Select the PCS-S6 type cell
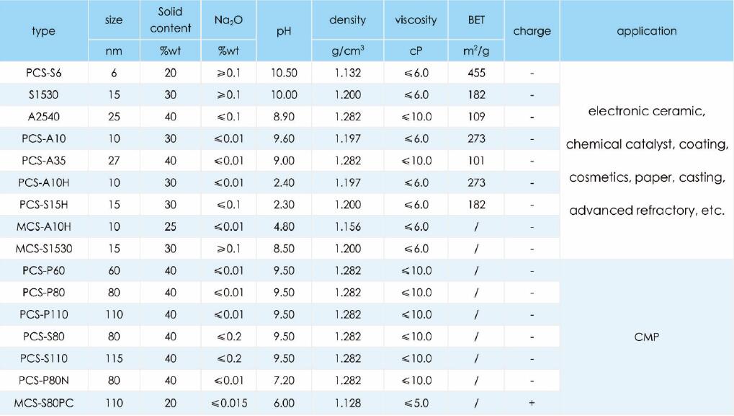This screenshot has height=416, width=734. pos(43,73)
